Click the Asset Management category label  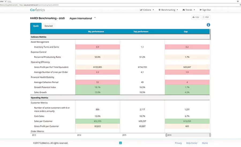(40, 42)
